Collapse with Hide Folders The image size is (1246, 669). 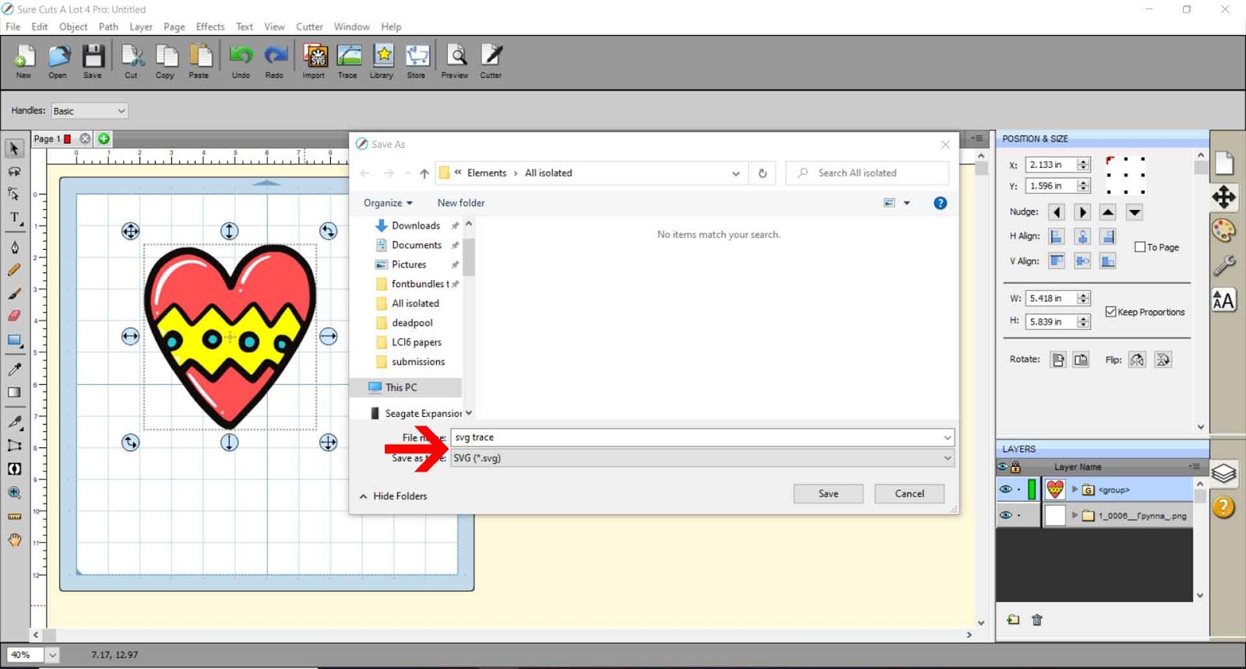393,496
